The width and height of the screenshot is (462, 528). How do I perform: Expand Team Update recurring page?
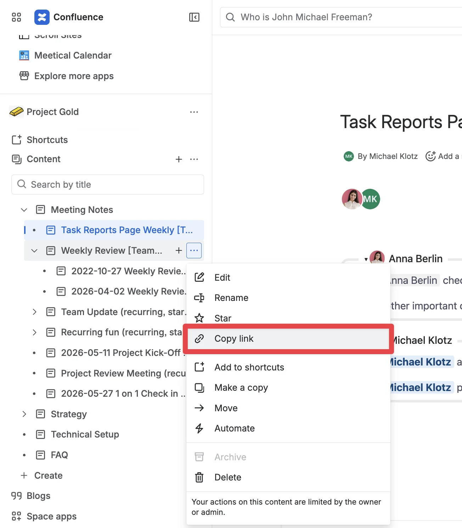34,312
